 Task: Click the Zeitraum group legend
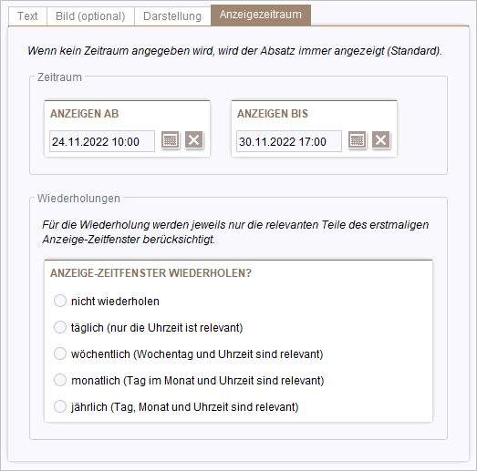click(x=59, y=77)
